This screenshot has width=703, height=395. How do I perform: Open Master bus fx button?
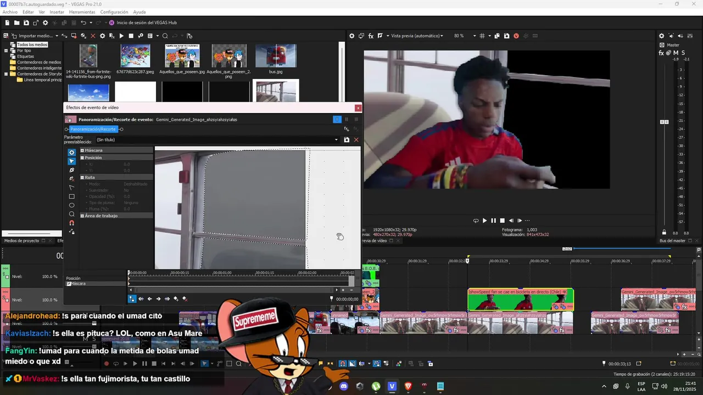tap(661, 53)
